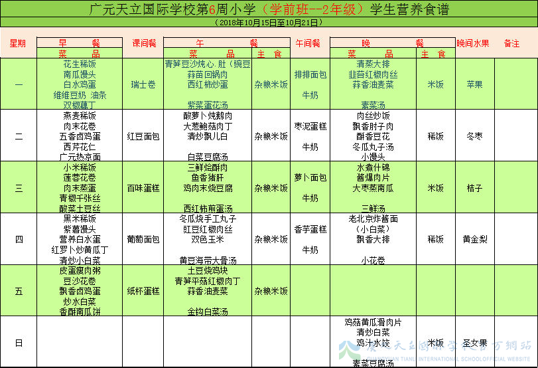
Task: Select the 瑞士卷 snack cell
Action: pyautogui.click(x=143, y=85)
